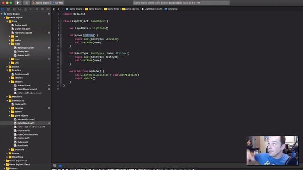Select the Game Engine scheme selector

[41, 3]
